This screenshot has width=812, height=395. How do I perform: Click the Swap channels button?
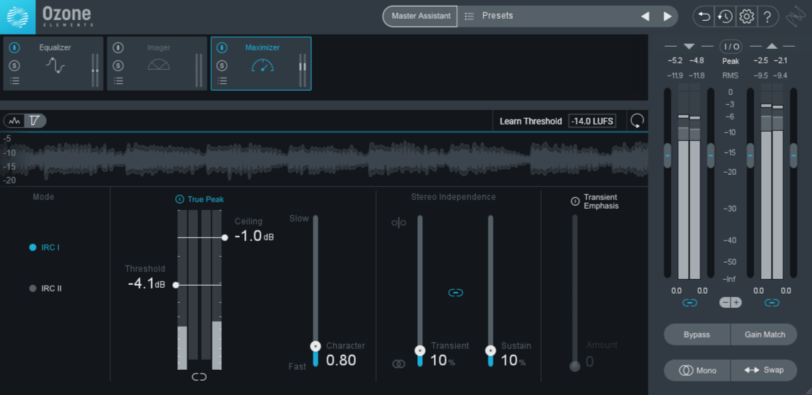764,371
